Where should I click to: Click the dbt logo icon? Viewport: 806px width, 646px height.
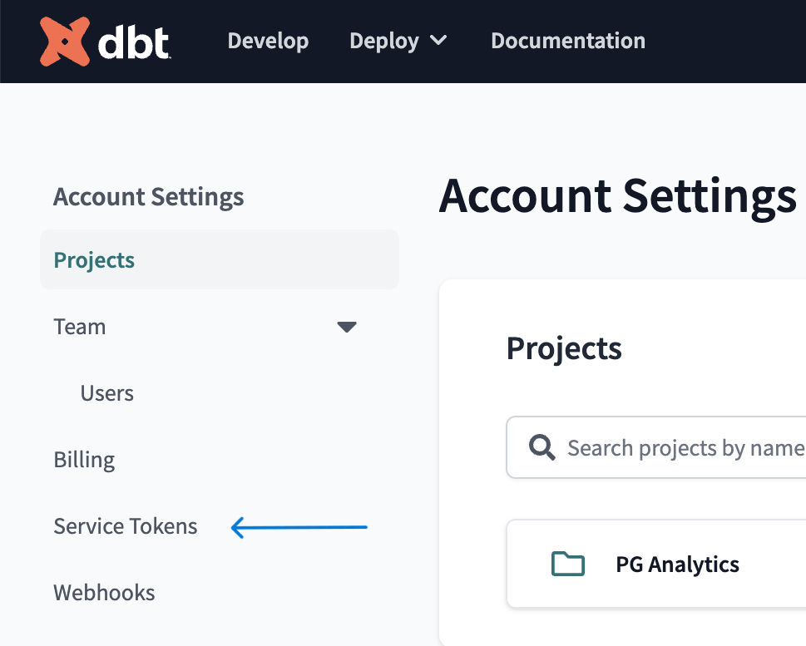[x=65, y=42]
